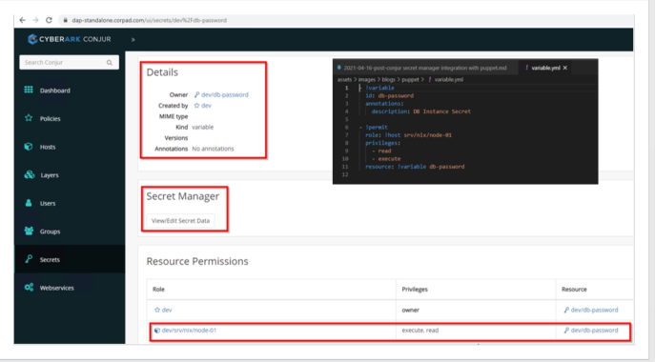Click the Resource Permissions heading

197,261
